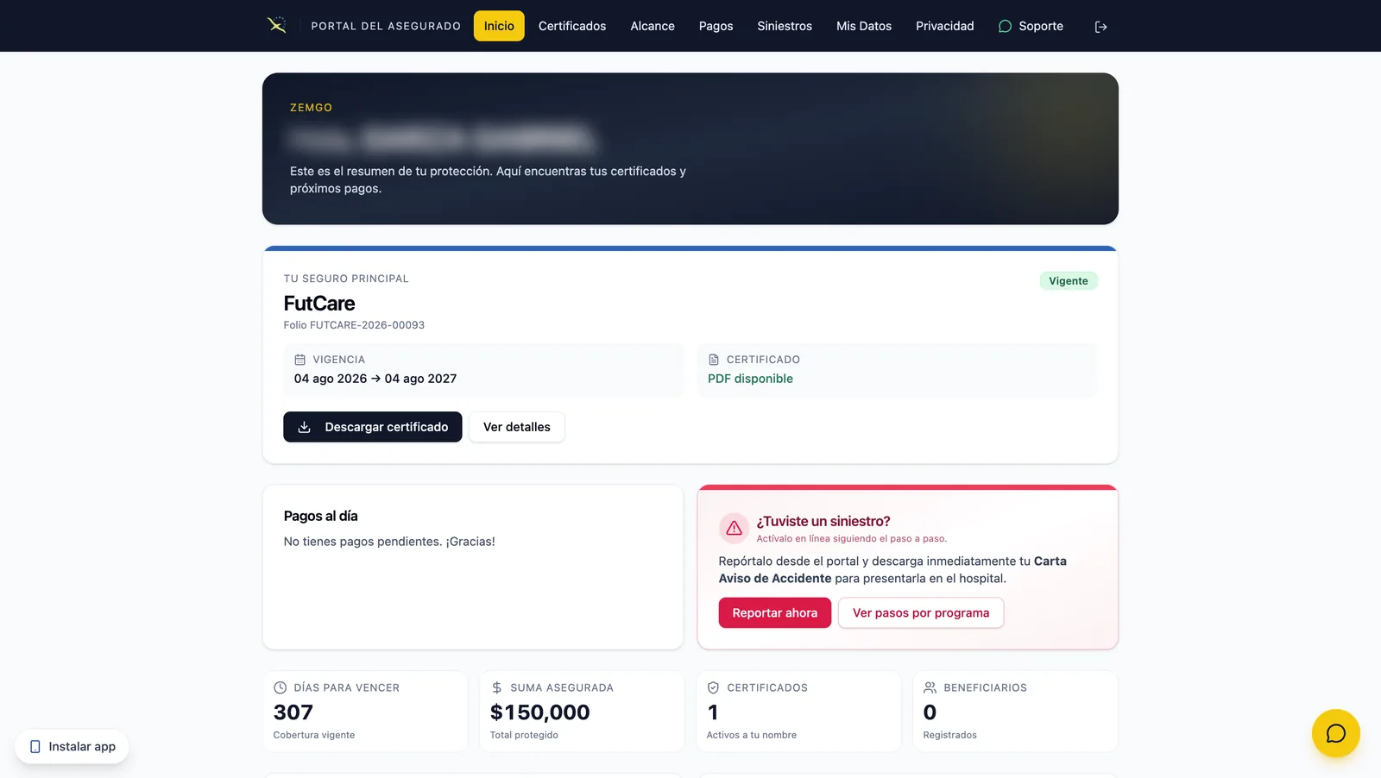Click the $150,000 insured amount

click(x=540, y=712)
